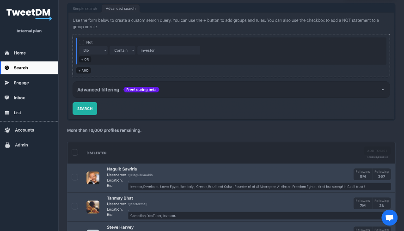Open the chat support bubble

click(x=389, y=218)
